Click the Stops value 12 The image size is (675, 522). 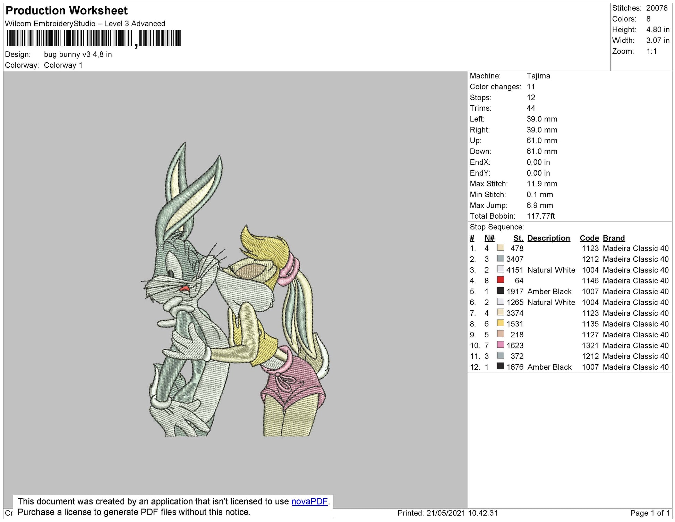tap(531, 98)
